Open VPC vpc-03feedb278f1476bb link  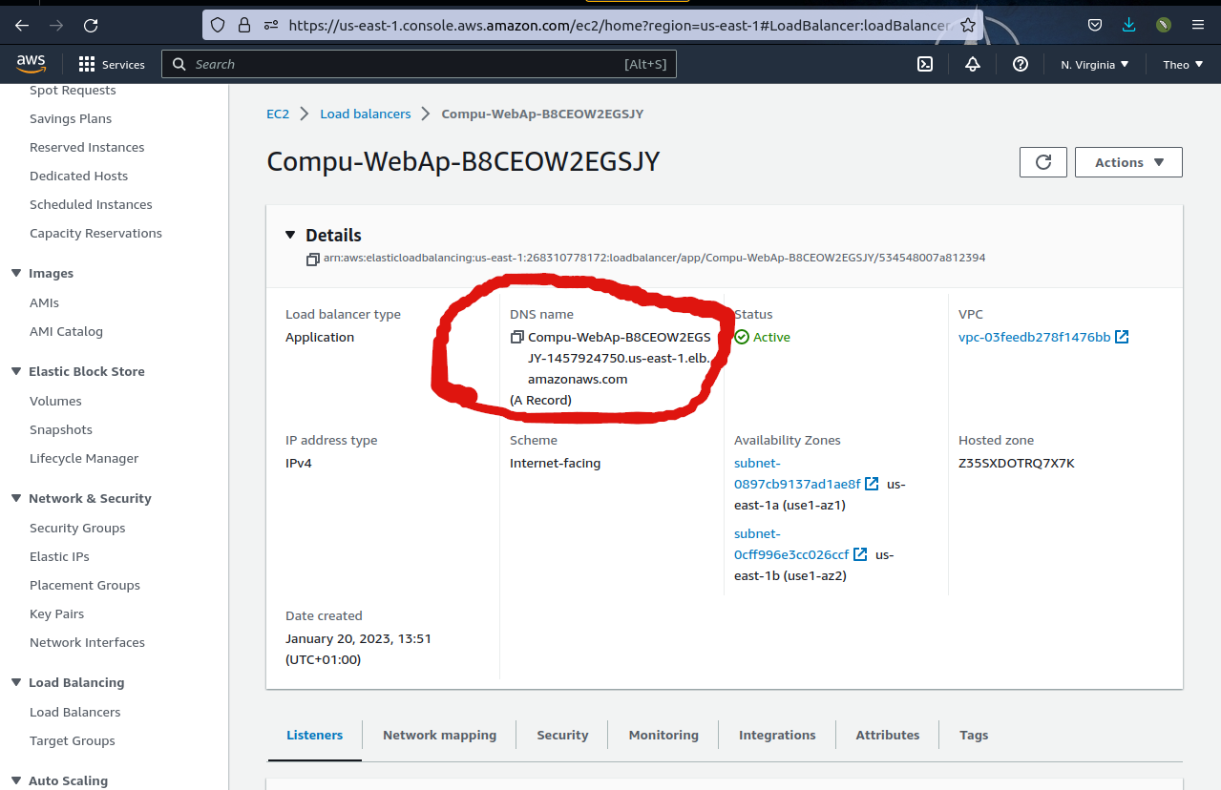pyautogui.click(x=1035, y=337)
